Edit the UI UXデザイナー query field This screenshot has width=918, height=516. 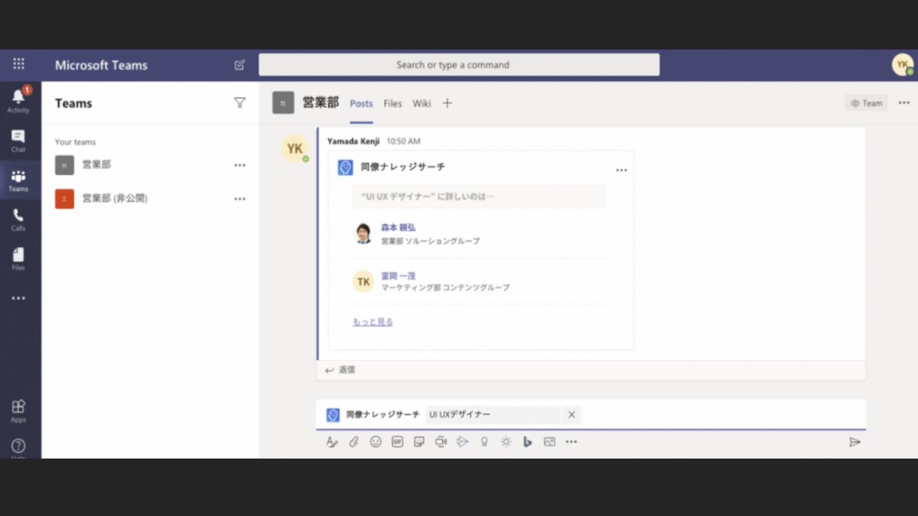coord(493,415)
